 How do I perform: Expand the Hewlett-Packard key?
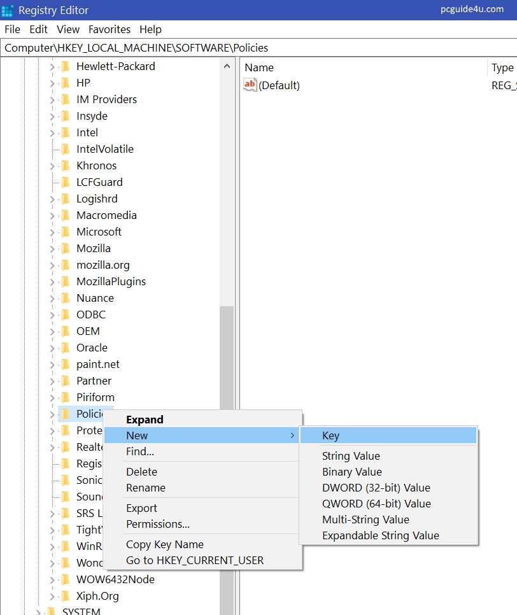coord(52,66)
